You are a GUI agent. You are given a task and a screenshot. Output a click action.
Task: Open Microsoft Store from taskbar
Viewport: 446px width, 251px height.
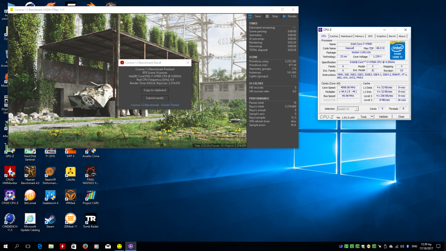[x=74, y=246]
